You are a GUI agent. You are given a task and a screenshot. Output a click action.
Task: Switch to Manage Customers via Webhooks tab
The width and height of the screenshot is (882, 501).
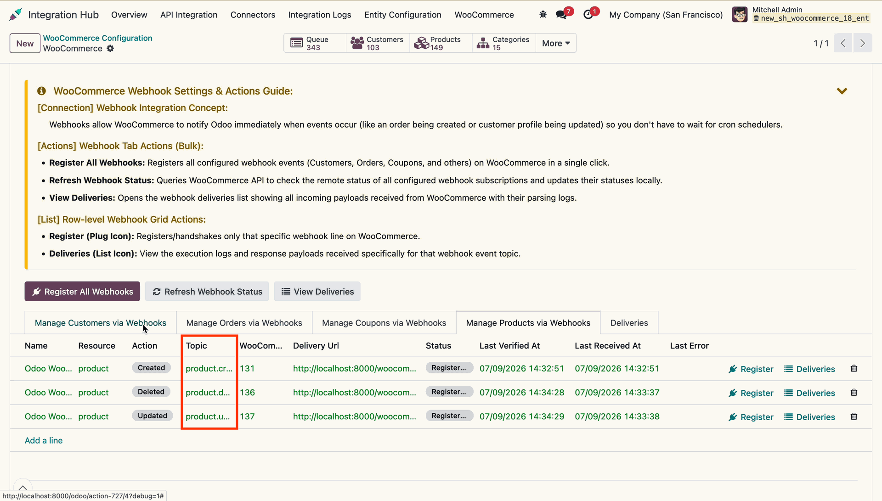point(101,323)
